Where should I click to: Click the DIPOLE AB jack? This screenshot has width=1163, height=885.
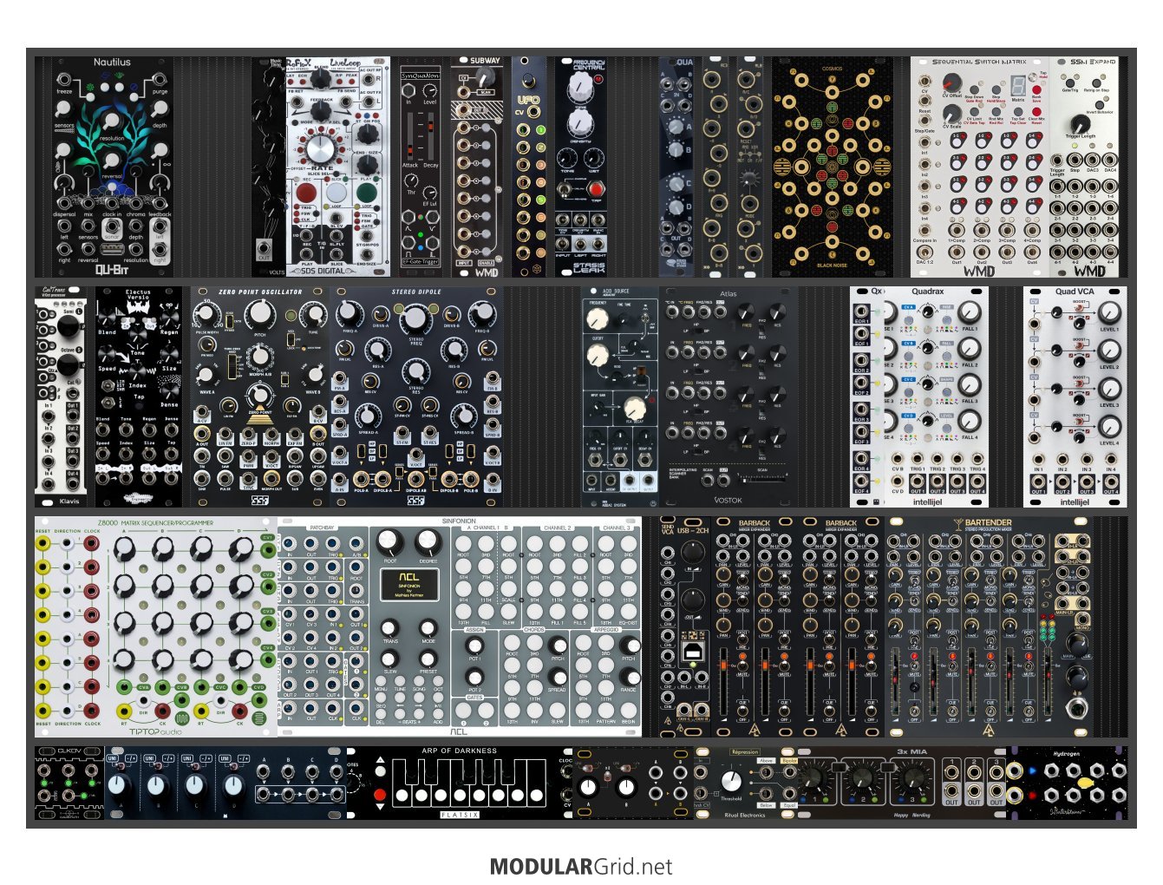(x=415, y=478)
